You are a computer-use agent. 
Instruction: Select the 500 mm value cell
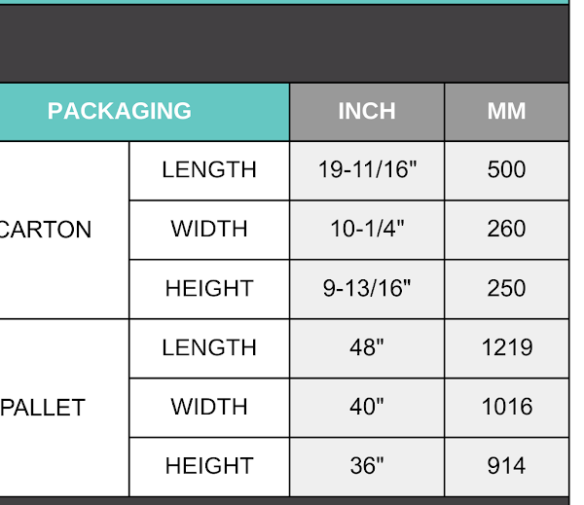click(506, 170)
